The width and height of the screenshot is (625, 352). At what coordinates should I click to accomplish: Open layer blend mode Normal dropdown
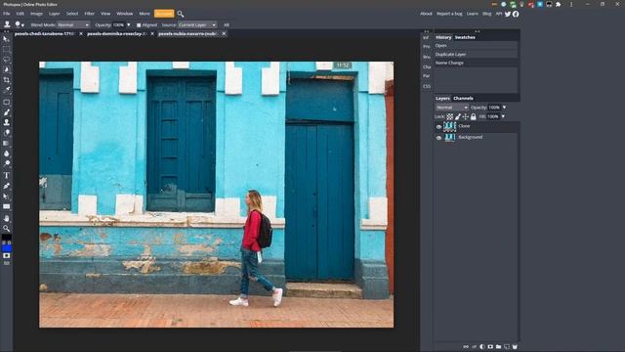coord(451,108)
